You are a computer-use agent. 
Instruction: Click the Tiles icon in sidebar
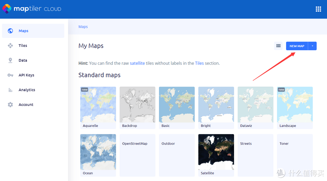click(10, 46)
